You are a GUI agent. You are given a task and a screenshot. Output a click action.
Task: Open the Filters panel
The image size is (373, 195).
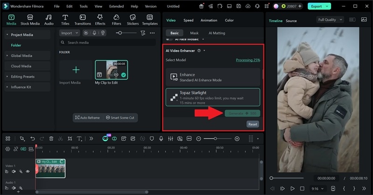click(x=116, y=20)
